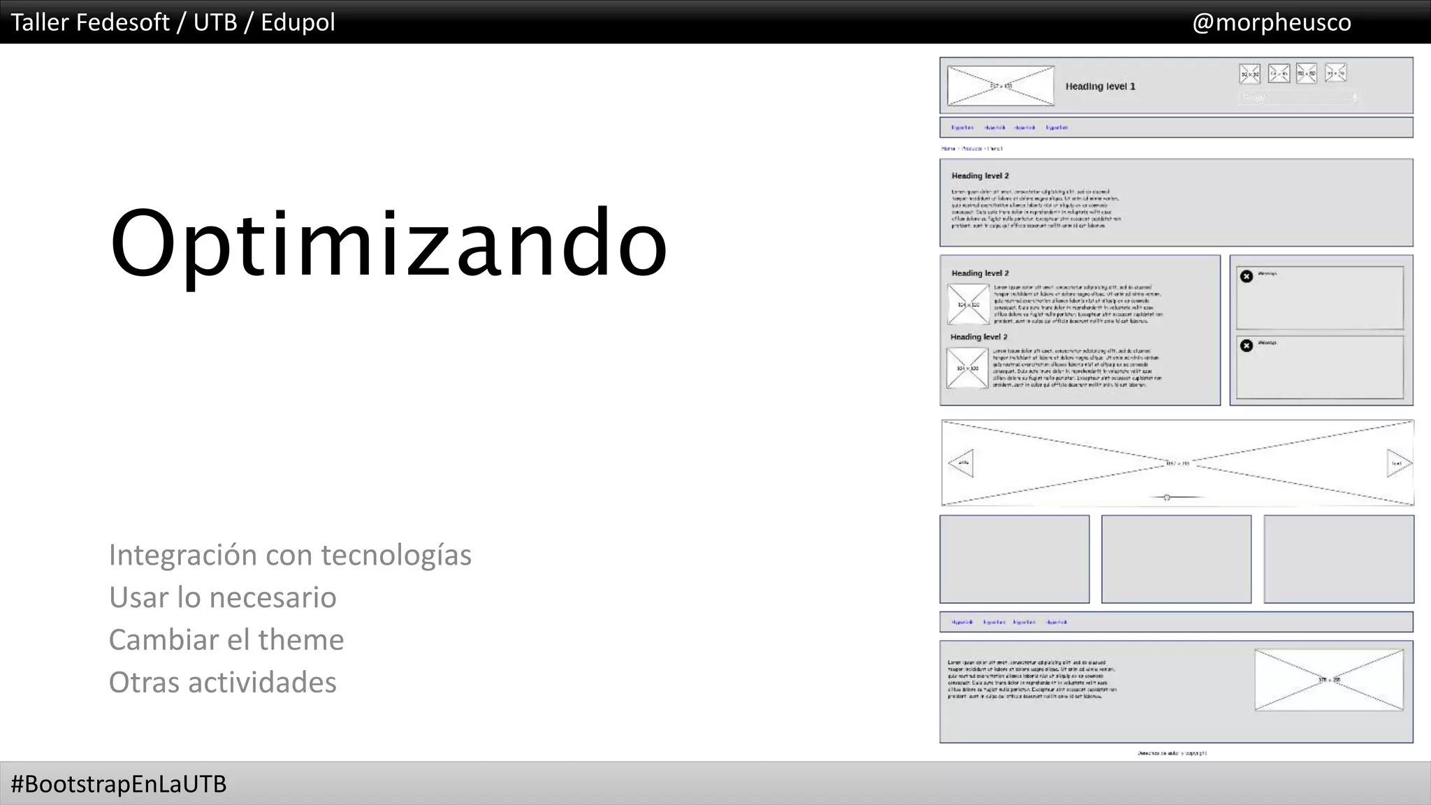This screenshot has width=1431, height=805.
Task: Open the first hyperlink in the lower wireframe nav bar
Action: tap(962, 622)
